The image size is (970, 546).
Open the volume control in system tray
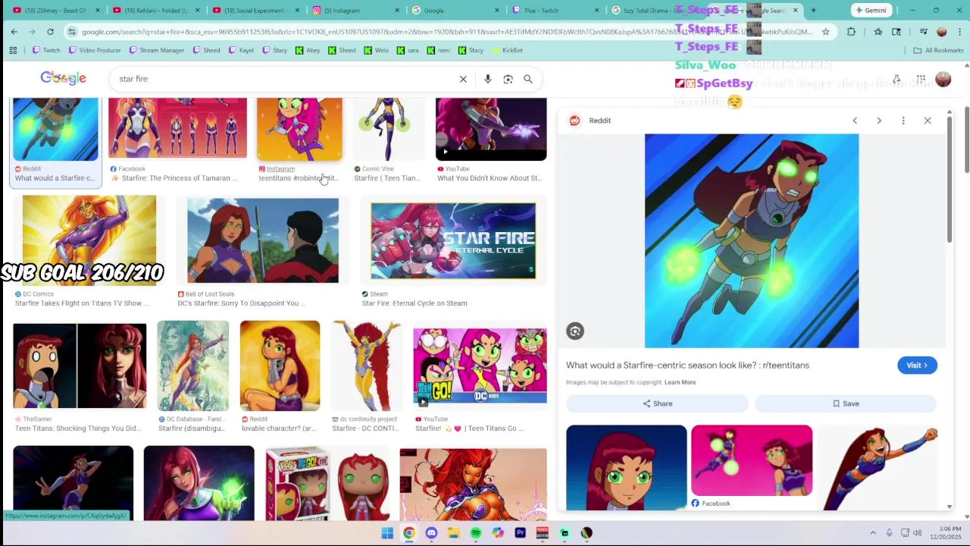[x=917, y=533]
